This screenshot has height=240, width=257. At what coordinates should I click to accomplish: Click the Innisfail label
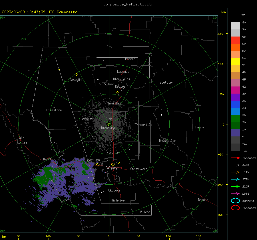point(115,103)
